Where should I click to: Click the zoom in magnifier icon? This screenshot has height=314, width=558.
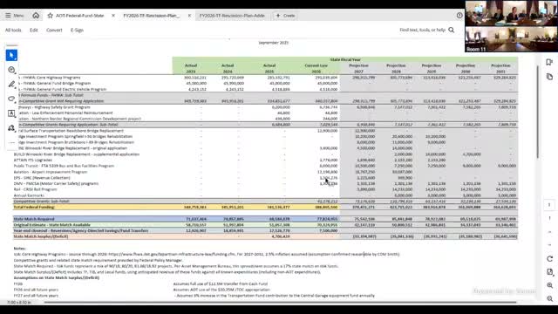click(550, 285)
